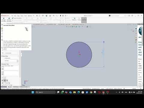
Task: Switch to the Motion Study 1 tab
Action: [24, 87]
